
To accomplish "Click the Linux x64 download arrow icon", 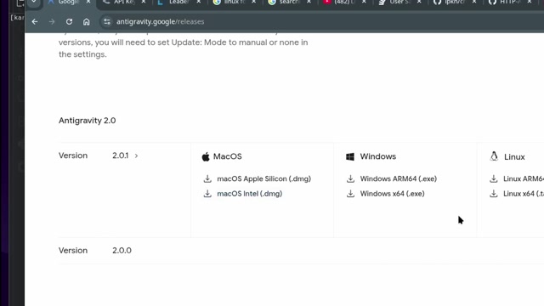I will 493,194.
